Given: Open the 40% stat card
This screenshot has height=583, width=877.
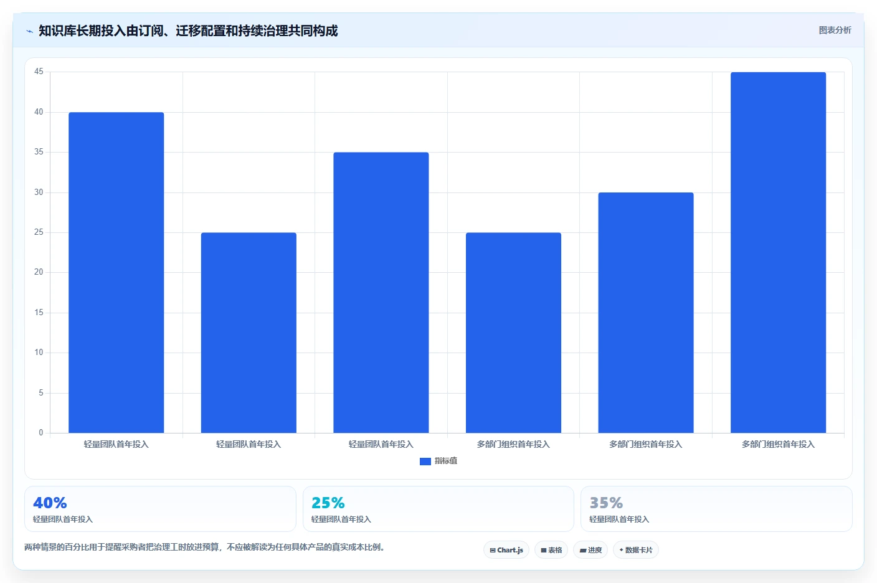Looking at the screenshot, I should [x=160, y=509].
